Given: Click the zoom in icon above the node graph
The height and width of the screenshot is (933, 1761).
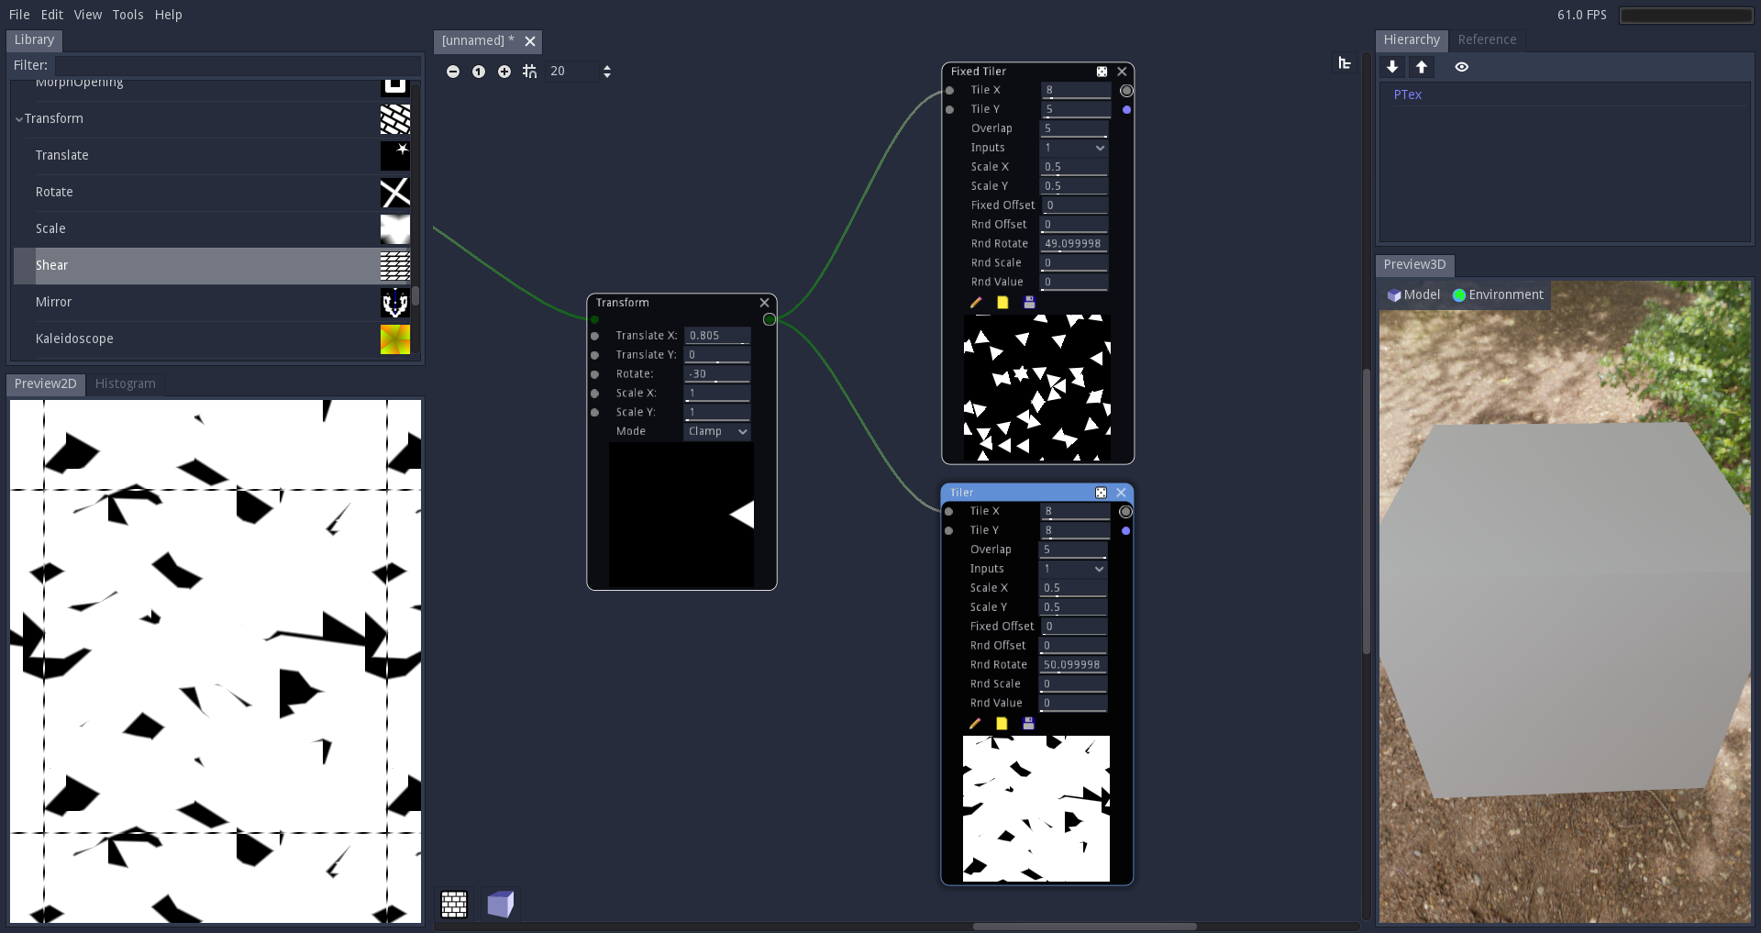Looking at the screenshot, I should click(x=504, y=72).
